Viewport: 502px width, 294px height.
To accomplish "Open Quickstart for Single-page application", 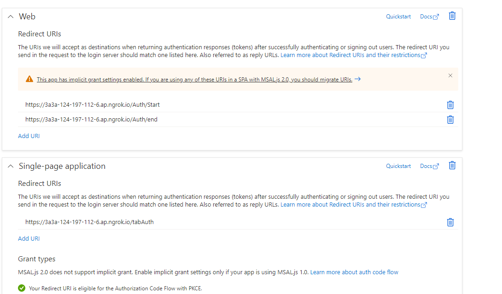I will pyautogui.click(x=398, y=166).
